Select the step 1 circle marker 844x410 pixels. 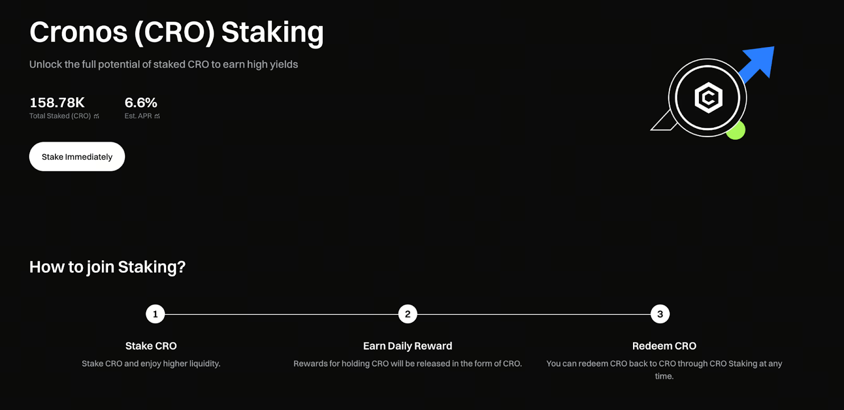point(155,314)
